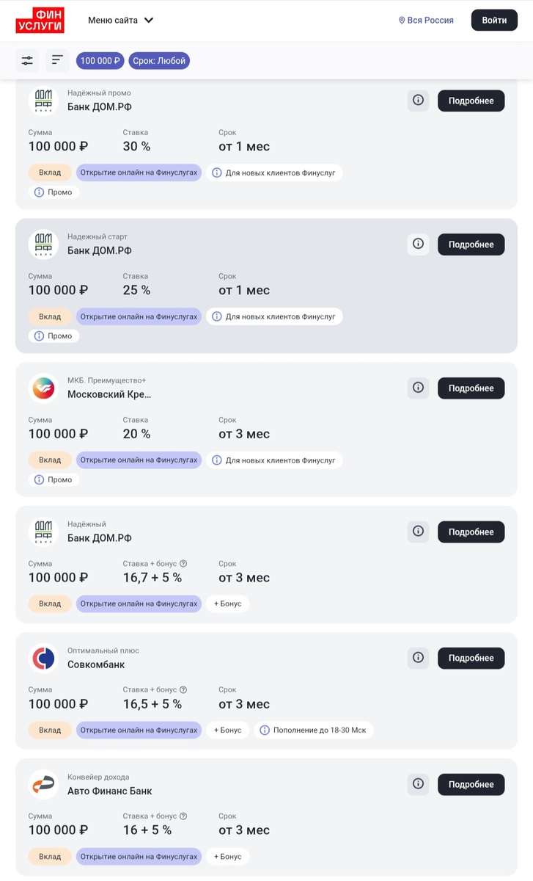Image resolution: width=533 pixels, height=881 pixels.
Task: Click the 100 000 ₽ amount chip
Action: 100,61
